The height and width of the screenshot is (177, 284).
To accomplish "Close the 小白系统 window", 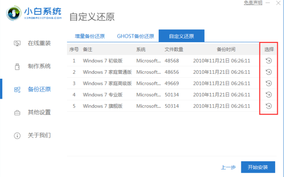I will pos(278,3).
